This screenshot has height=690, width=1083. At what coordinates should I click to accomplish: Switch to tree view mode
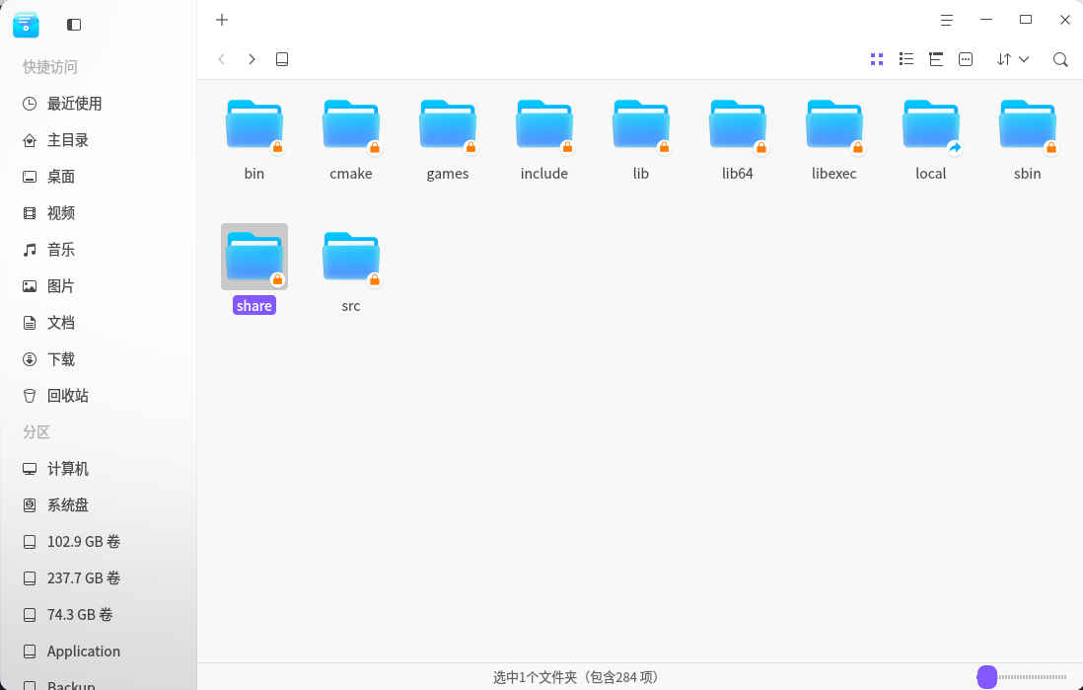coord(936,59)
